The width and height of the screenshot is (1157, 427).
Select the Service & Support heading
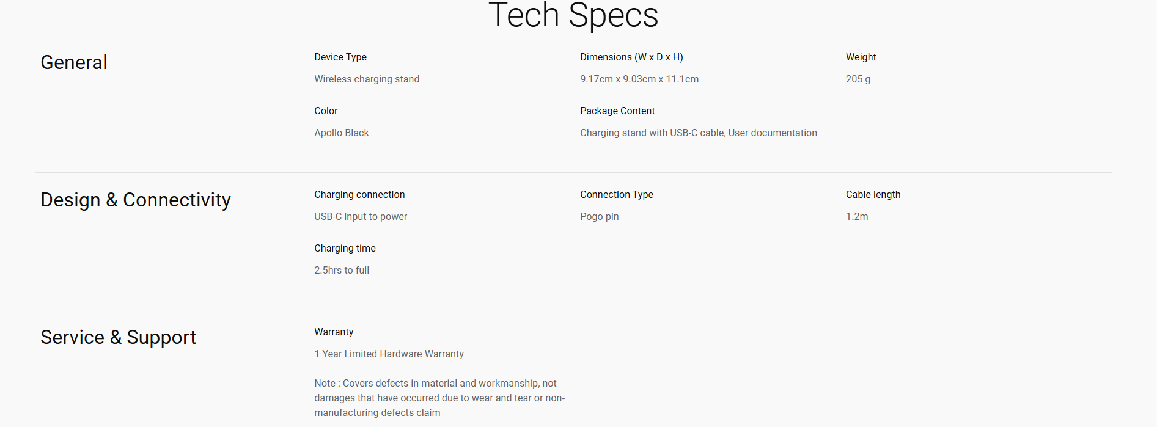pyautogui.click(x=118, y=337)
